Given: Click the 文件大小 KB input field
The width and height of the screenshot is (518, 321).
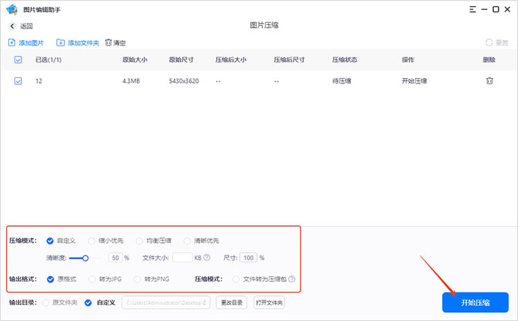Looking at the screenshot, I should point(182,257).
